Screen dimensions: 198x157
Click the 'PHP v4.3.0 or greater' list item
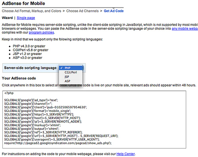(29, 46)
